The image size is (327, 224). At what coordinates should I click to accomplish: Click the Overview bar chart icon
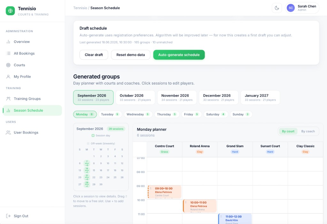(x=8, y=42)
